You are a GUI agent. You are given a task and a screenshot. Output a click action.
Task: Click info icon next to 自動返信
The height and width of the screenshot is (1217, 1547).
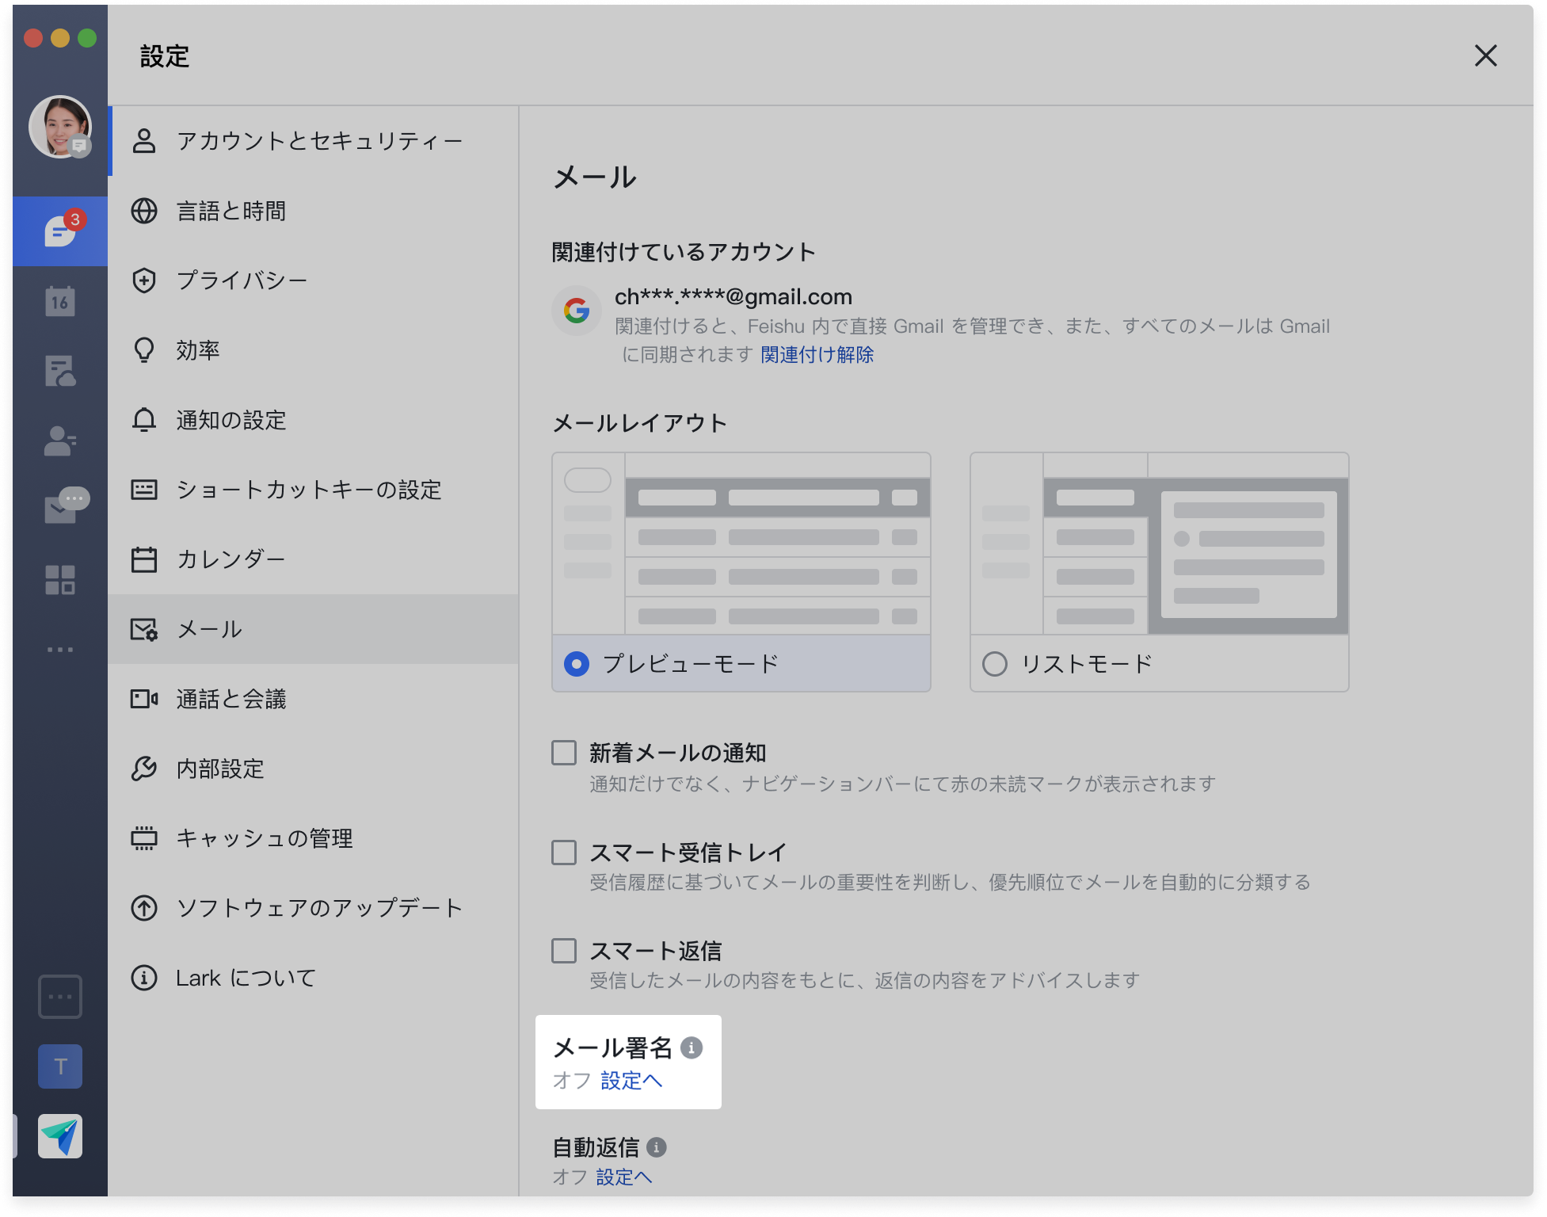pos(656,1146)
